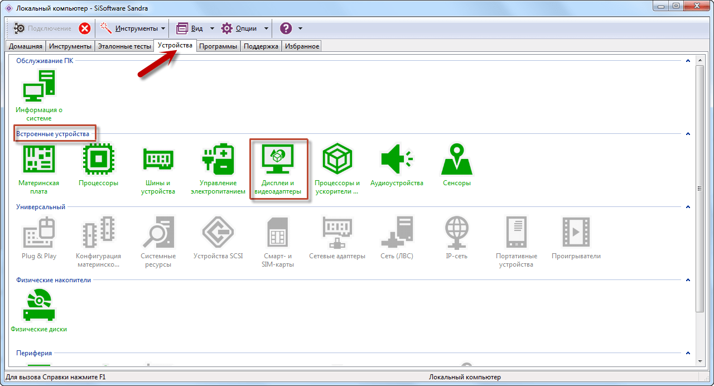
Task: Collapse the Обслуживание ПК section
Action: click(688, 61)
